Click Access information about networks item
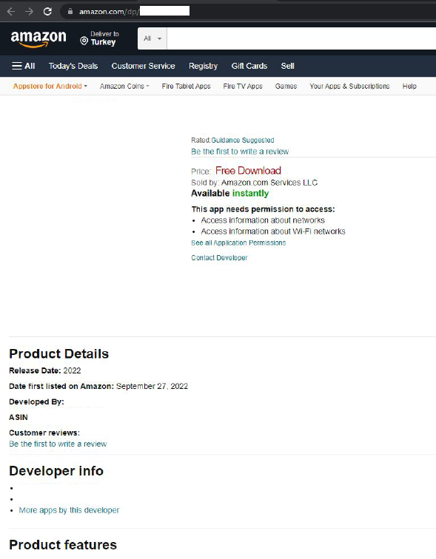This screenshot has height=559, width=436. coord(263,220)
